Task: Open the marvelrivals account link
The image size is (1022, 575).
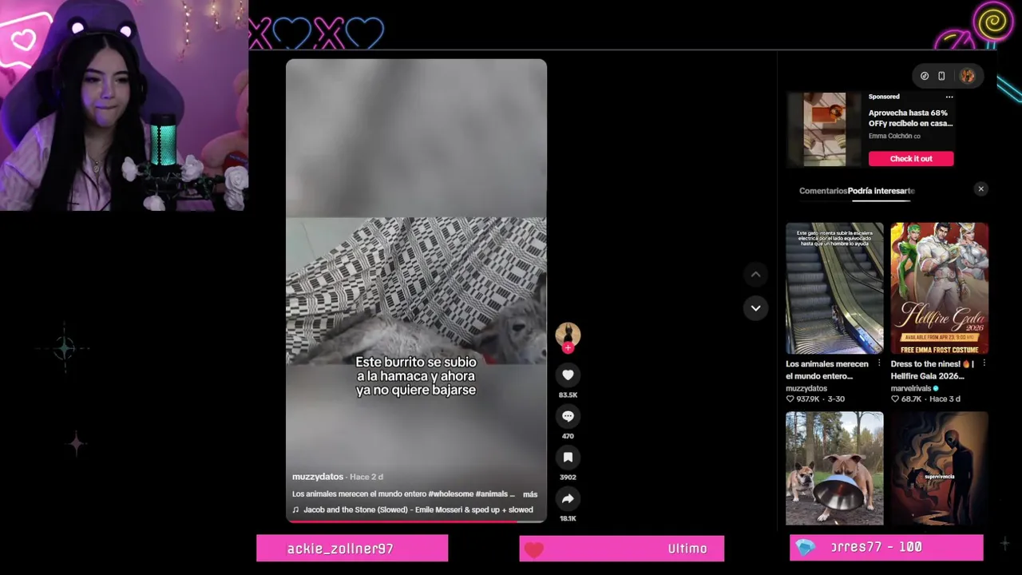Action: click(x=911, y=388)
